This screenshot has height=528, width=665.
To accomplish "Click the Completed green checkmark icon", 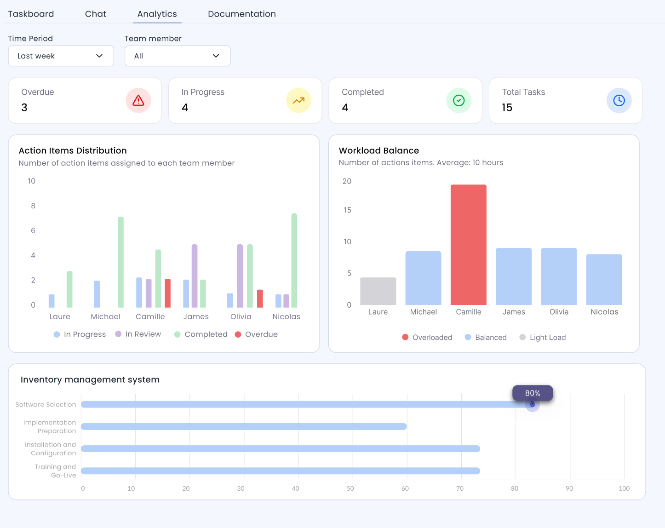I will 459,101.
